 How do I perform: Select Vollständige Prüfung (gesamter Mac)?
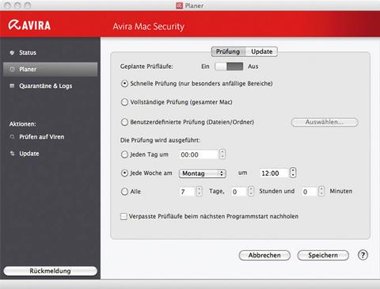(x=124, y=102)
